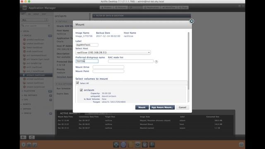The height and width of the screenshot is (149, 265).
Task: Collapse the Filter by Date & Location bar
Action: coord(142,16)
